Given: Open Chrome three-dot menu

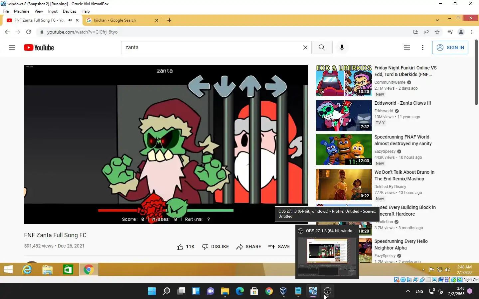Looking at the screenshot, I should click(x=472, y=32).
